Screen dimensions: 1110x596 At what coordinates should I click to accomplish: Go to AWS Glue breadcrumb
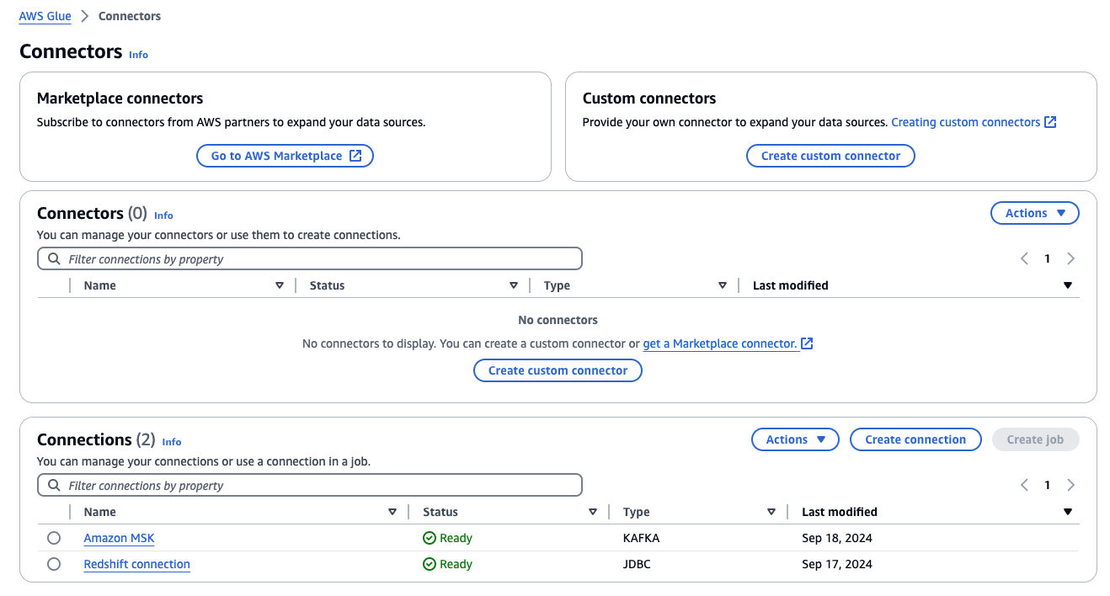[x=45, y=16]
